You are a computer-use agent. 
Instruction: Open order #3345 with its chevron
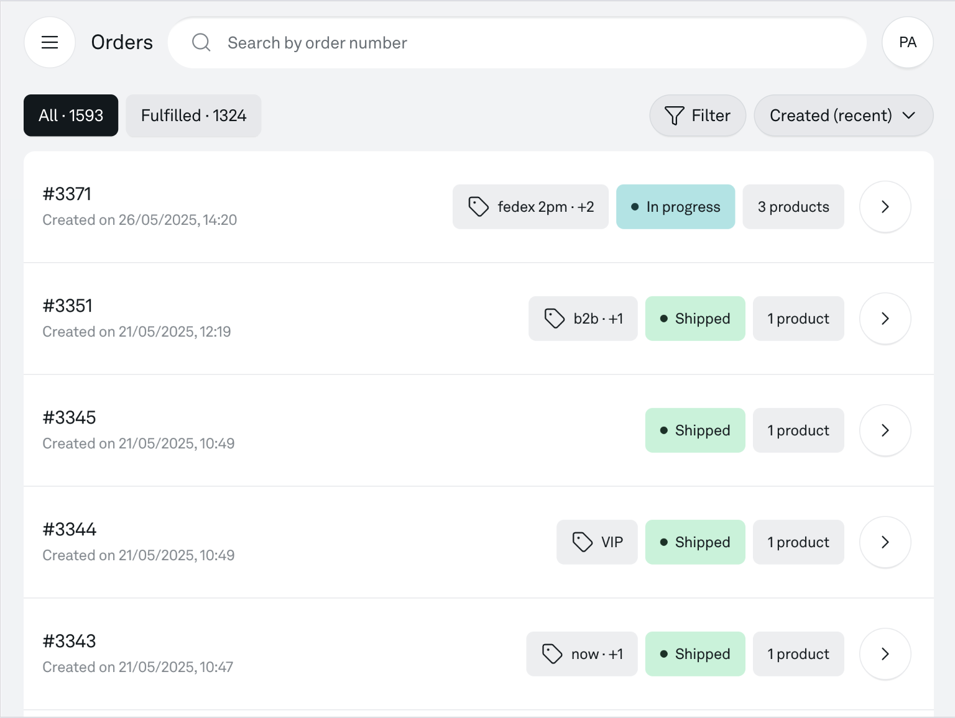pos(885,430)
